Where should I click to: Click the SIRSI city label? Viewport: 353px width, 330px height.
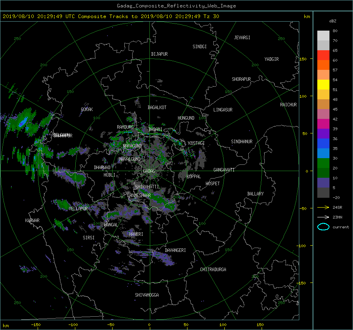point(89,238)
